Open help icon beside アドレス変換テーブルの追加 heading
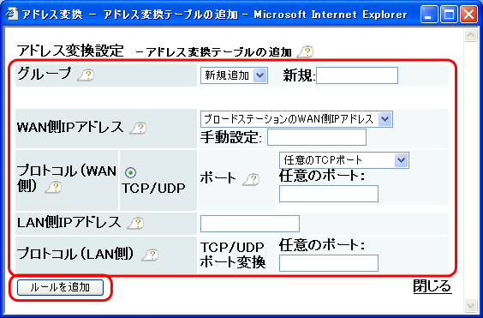Image resolution: width=483 pixels, height=318 pixels. pyautogui.click(x=305, y=51)
